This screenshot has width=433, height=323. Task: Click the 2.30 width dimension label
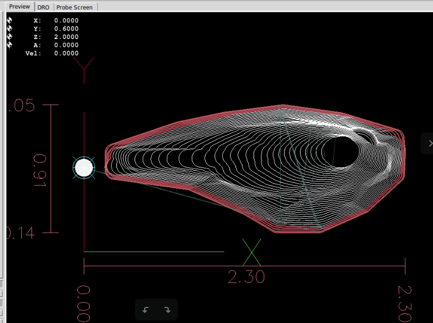[x=246, y=277]
